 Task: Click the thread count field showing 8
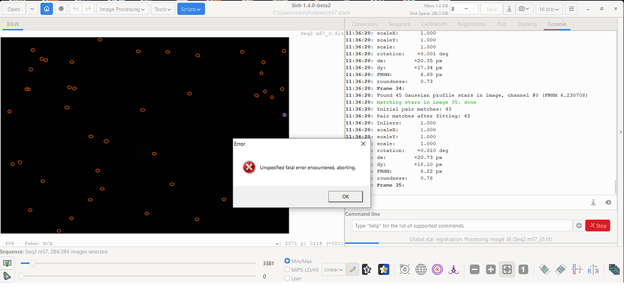456,9
